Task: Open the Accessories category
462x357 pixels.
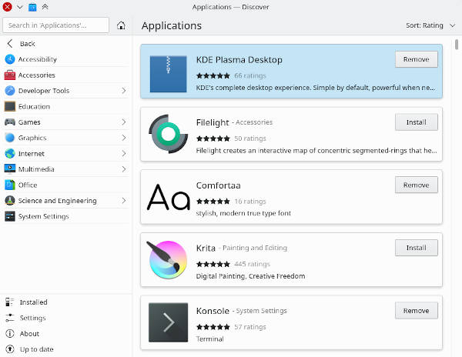Action: pos(66,75)
